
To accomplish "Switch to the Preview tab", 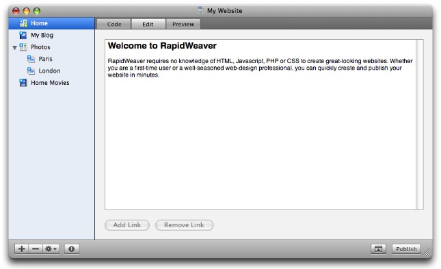I will pos(183,24).
